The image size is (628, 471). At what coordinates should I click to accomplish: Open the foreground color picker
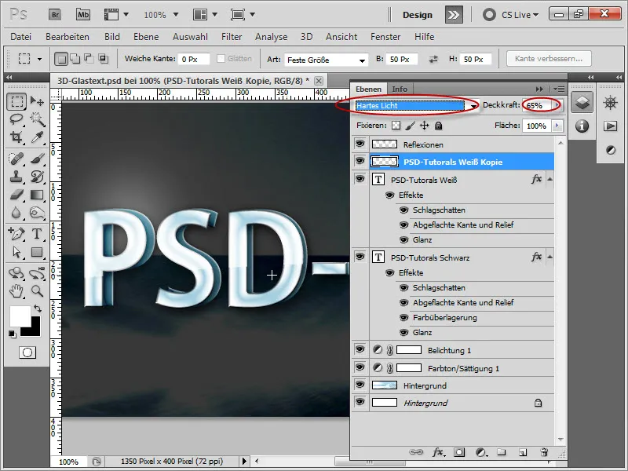[19, 316]
